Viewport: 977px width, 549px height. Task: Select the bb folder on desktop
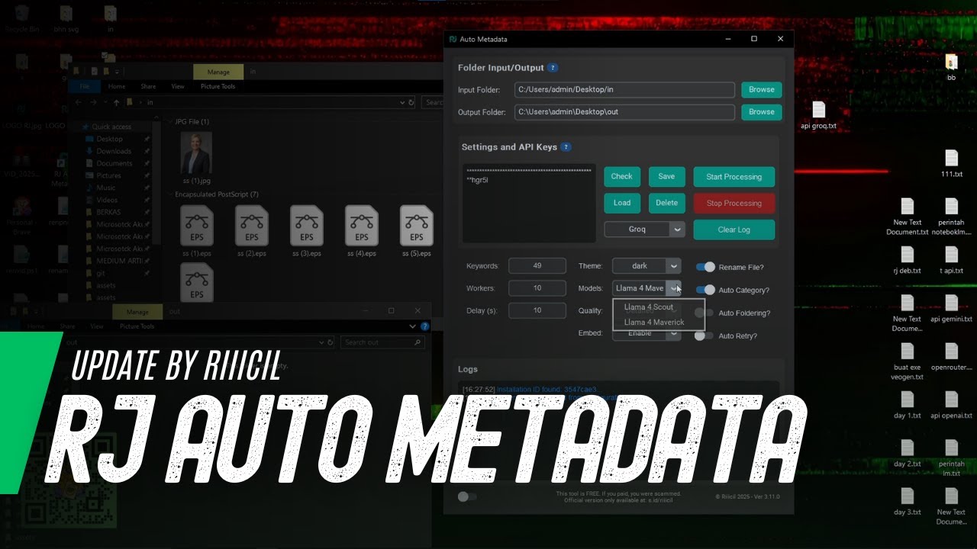(x=951, y=68)
